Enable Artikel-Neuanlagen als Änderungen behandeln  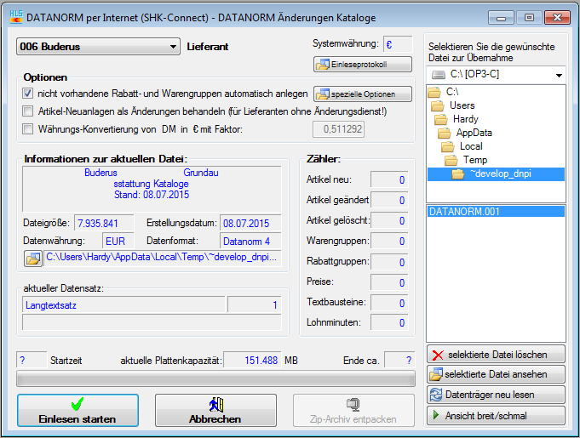28,111
